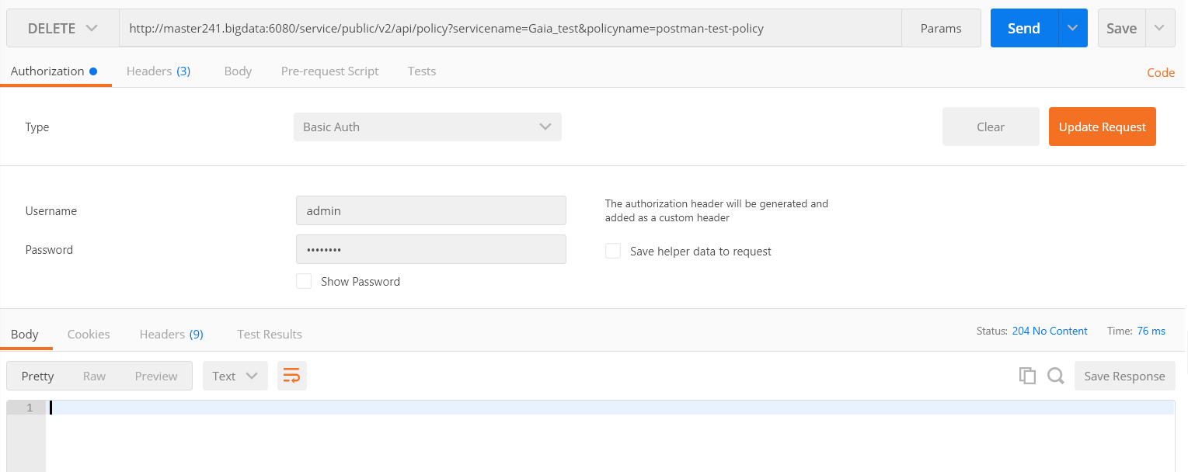Check Save helper data to request
Image resolution: width=1188 pixels, height=472 pixels.
(613, 251)
